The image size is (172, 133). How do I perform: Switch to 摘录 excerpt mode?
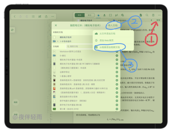[x=79, y=15]
